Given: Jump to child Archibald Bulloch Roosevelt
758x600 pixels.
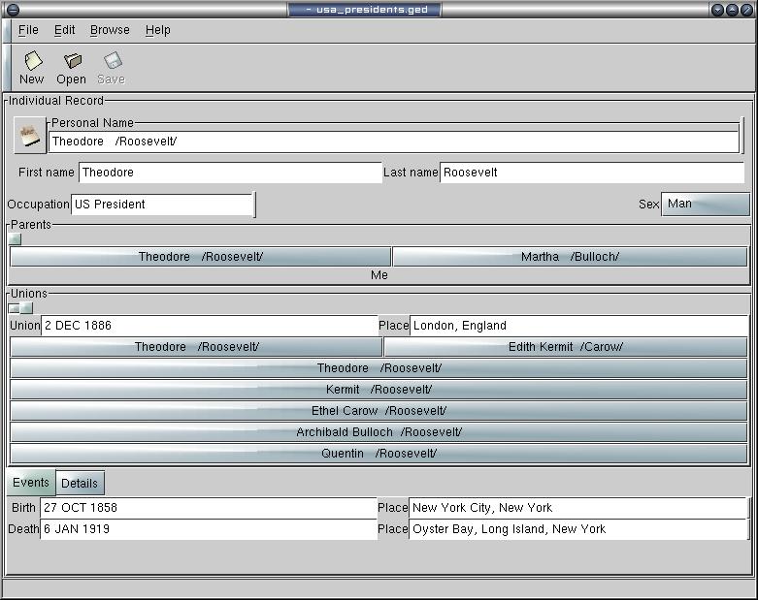Looking at the screenshot, I should [379, 432].
